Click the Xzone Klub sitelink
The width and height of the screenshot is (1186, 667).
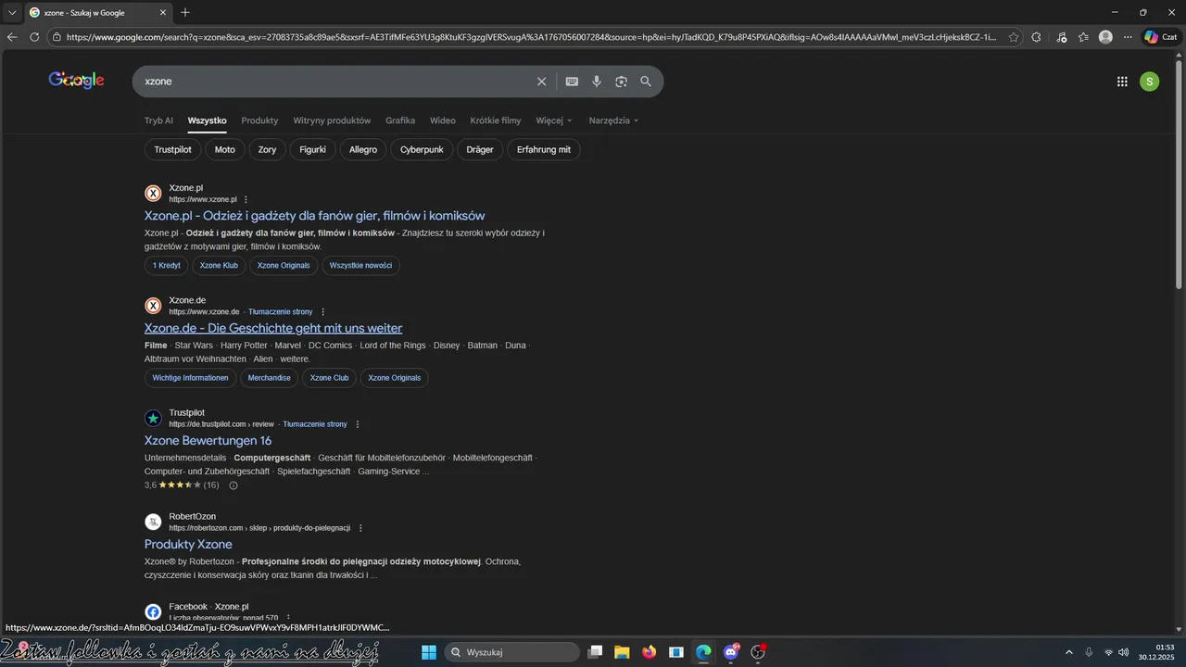tap(219, 265)
